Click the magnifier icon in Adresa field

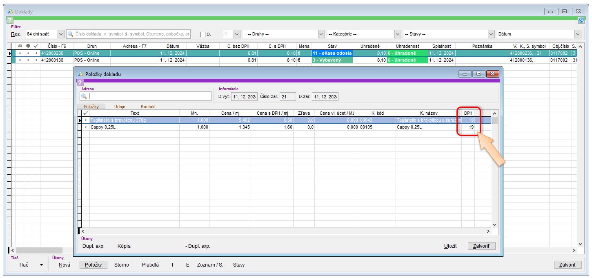click(84, 96)
